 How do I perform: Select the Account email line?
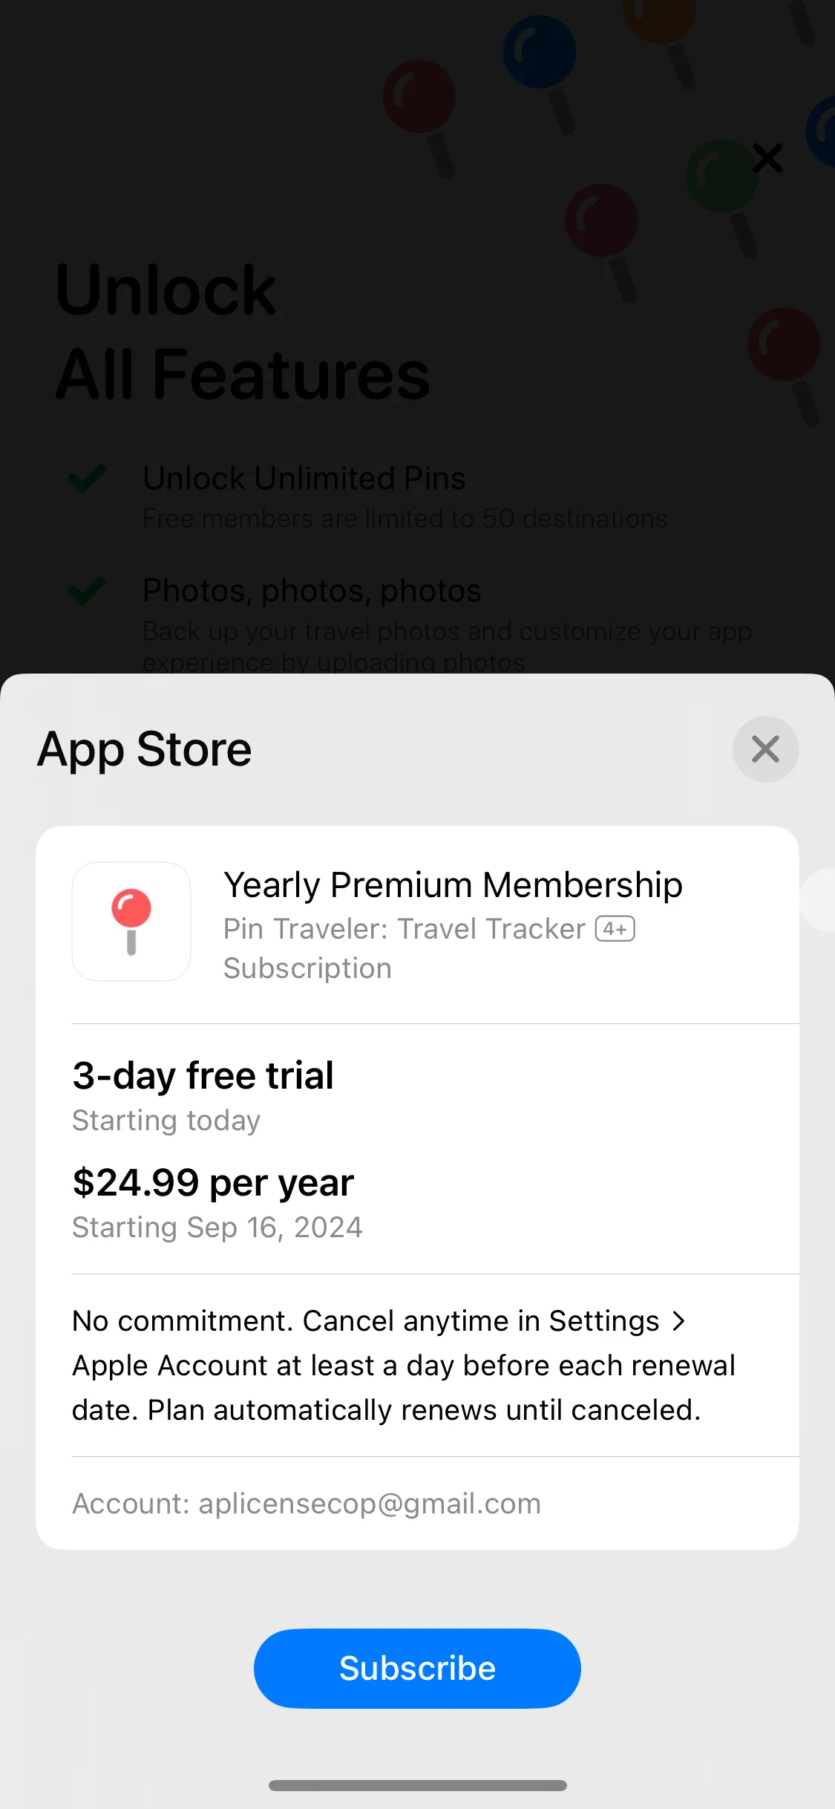(x=307, y=1504)
